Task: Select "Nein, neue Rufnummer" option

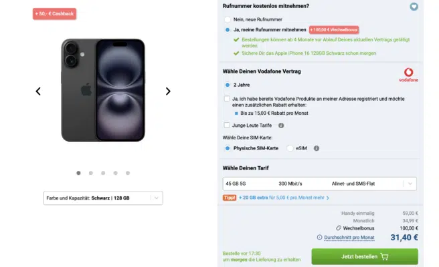Action: pos(228,19)
